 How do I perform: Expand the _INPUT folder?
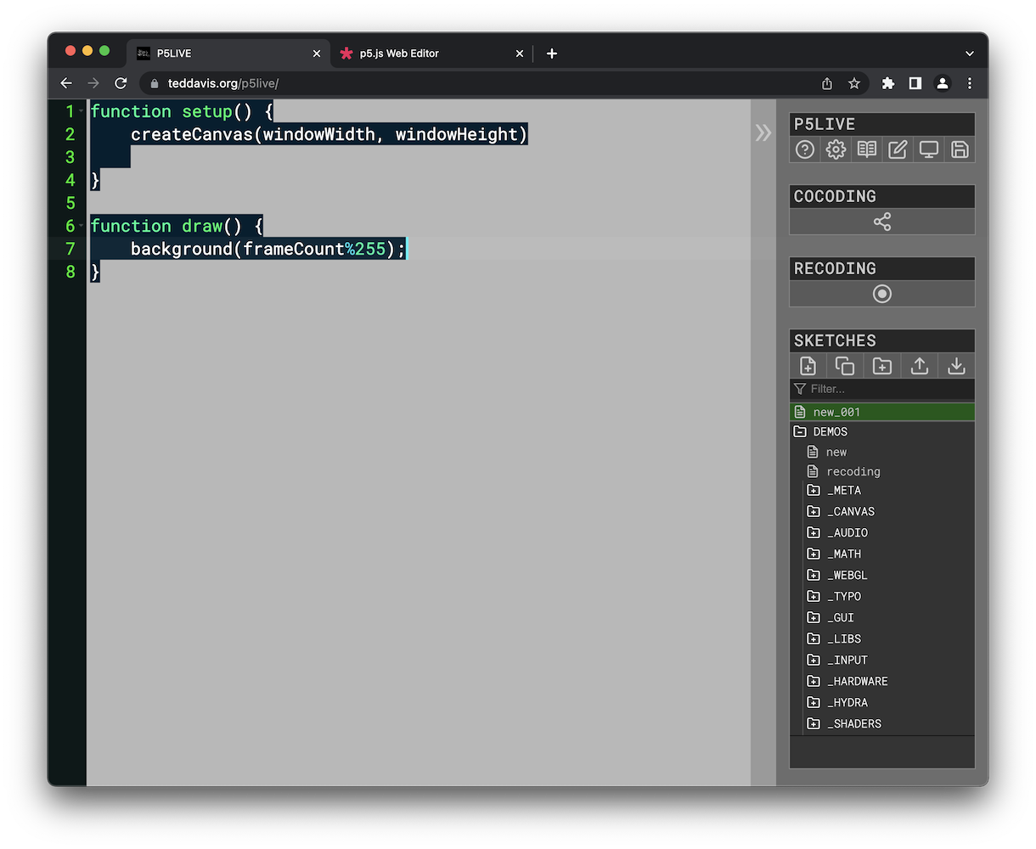[x=814, y=661]
